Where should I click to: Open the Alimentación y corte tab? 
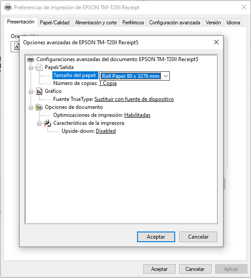point(96,23)
